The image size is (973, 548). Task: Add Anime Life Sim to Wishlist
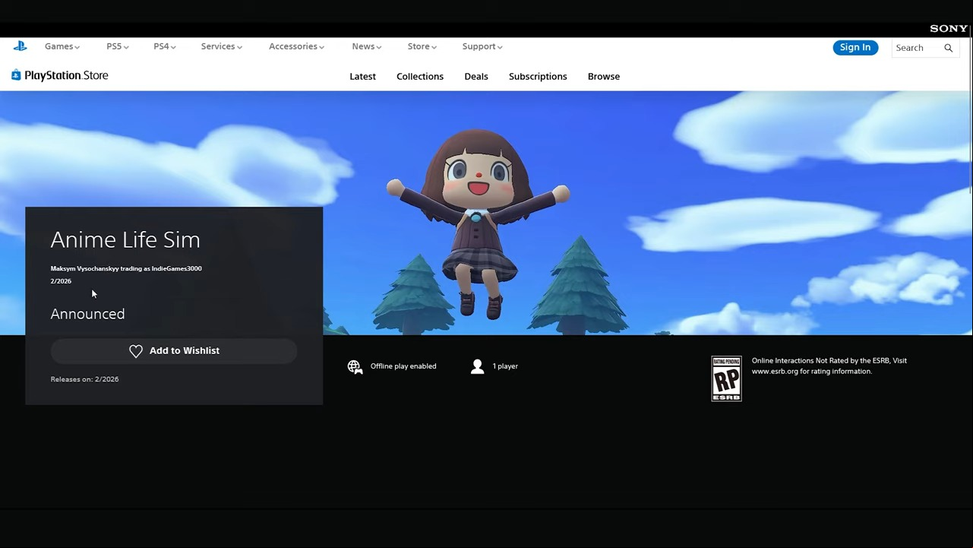pos(174,351)
